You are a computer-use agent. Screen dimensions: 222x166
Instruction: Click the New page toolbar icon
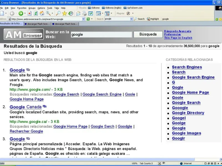[x=2, y=13]
